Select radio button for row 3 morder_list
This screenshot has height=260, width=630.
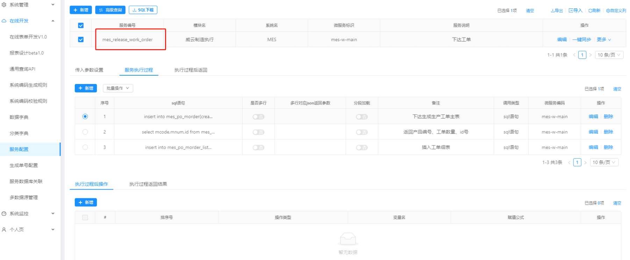point(85,147)
